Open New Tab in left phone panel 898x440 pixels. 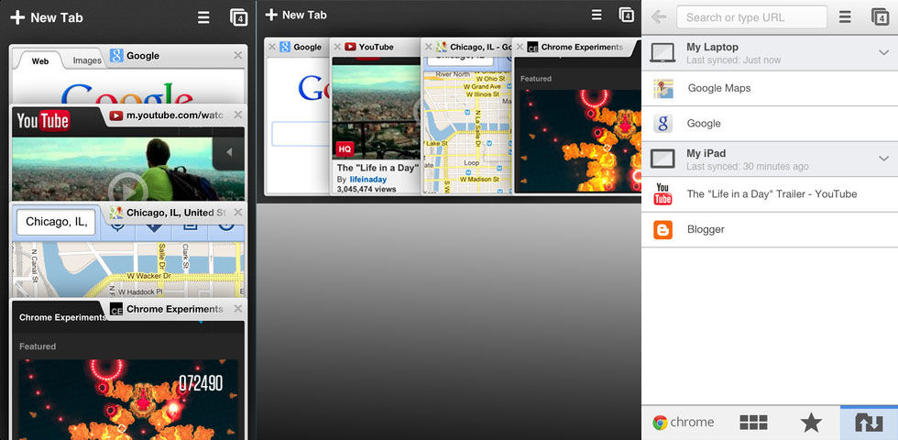click(47, 17)
